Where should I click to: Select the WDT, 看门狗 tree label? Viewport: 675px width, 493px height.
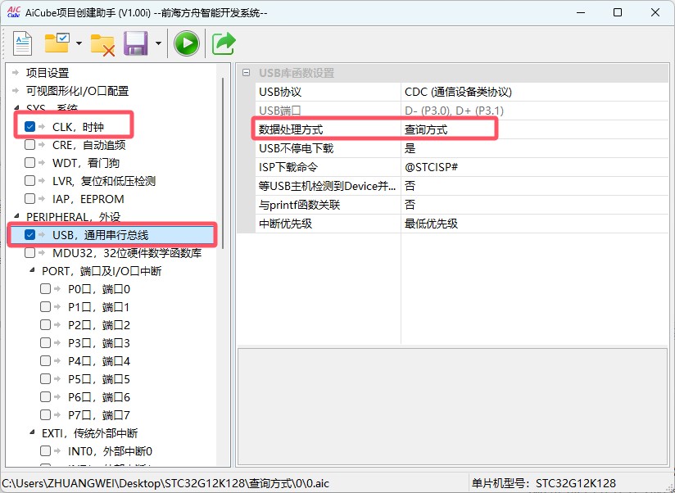(x=86, y=163)
